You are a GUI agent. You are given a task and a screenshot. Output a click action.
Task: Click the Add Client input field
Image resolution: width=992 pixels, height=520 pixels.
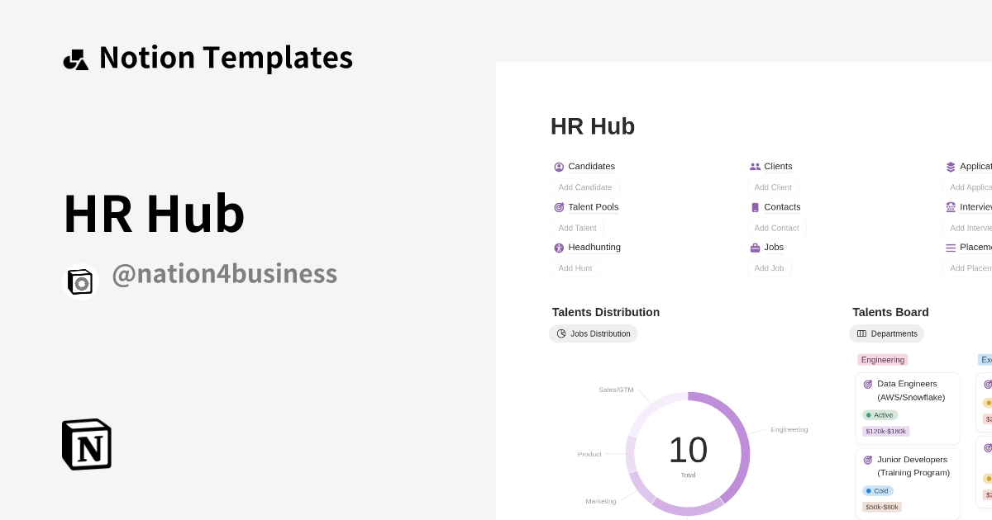(772, 187)
